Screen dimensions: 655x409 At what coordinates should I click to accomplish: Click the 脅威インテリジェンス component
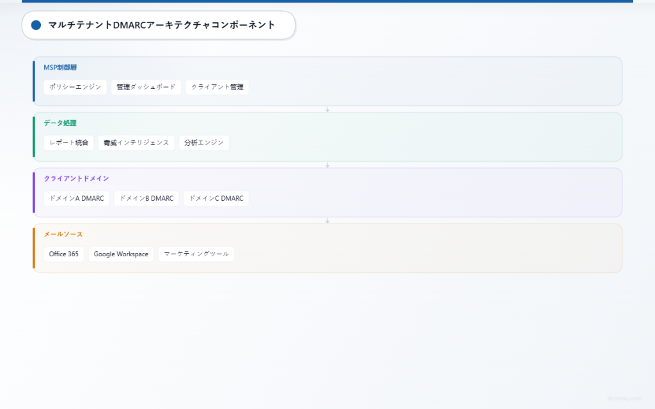click(x=136, y=143)
